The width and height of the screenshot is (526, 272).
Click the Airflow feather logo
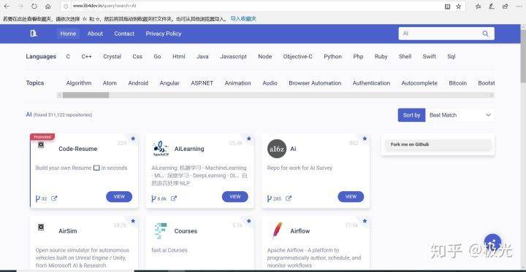click(x=277, y=230)
